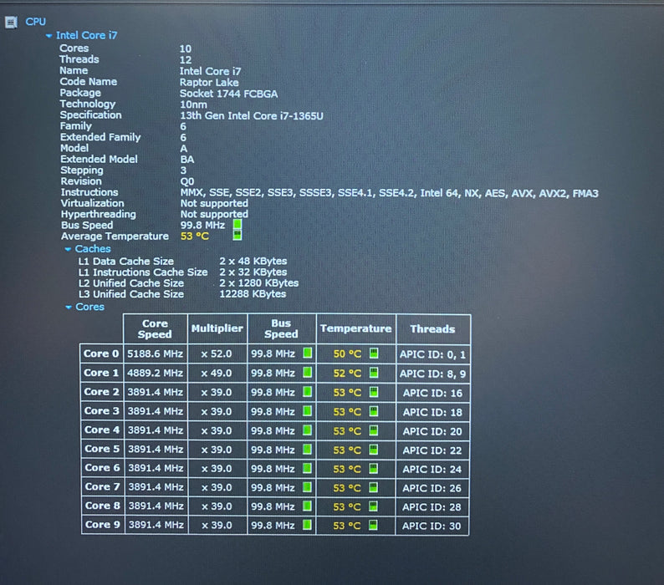This screenshot has width=664, height=585.
Task: Show Core 3 temperature graph icon
Action: (374, 411)
